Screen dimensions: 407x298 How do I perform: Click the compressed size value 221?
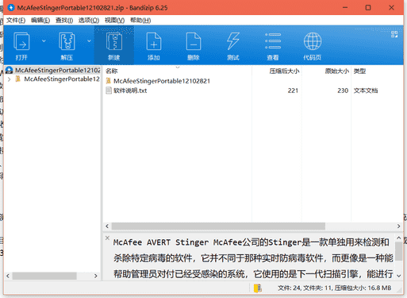point(293,91)
